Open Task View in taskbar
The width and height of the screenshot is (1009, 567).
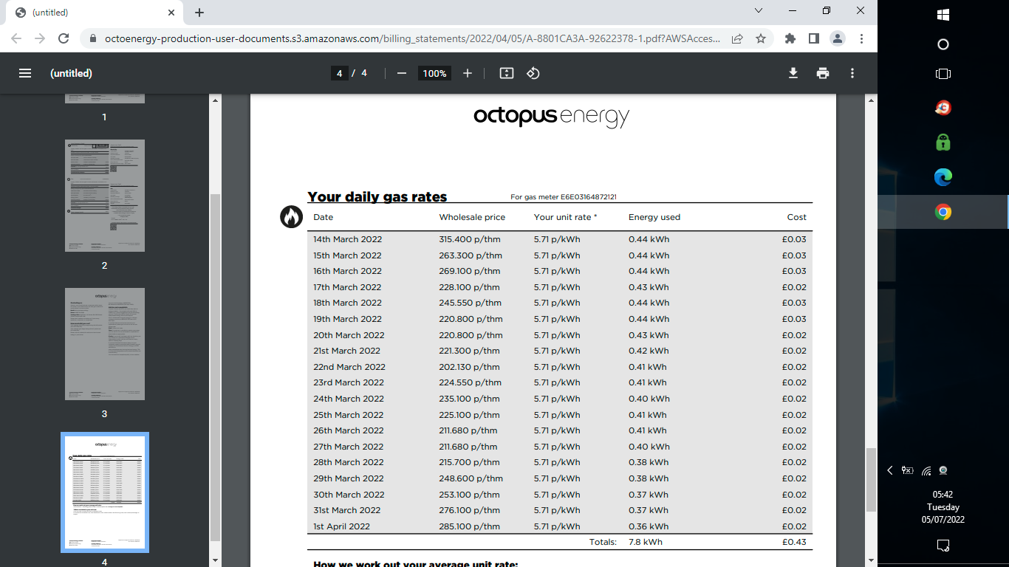(x=943, y=74)
